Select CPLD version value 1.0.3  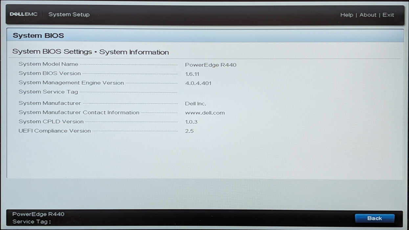pyautogui.click(x=191, y=122)
